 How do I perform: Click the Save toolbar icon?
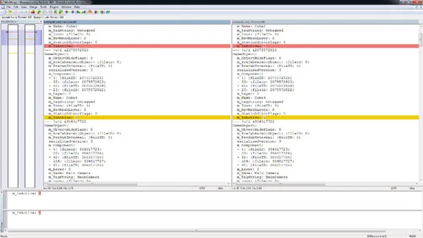15,12
